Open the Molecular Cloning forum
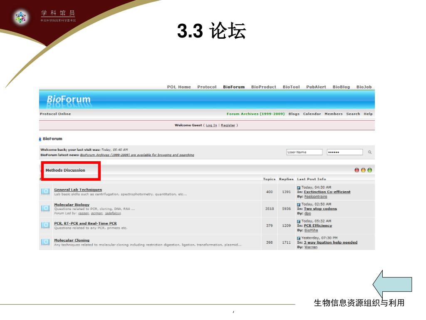The image size is (426, 320). click(x=72, y=240)
